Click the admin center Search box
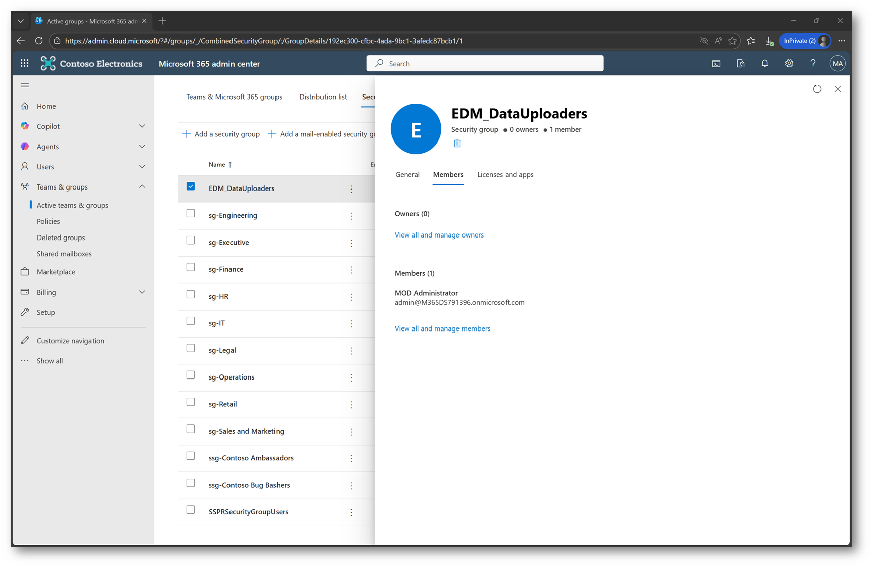Image resolution: width=873 pixels, height=568 pixels. point(485,63)
